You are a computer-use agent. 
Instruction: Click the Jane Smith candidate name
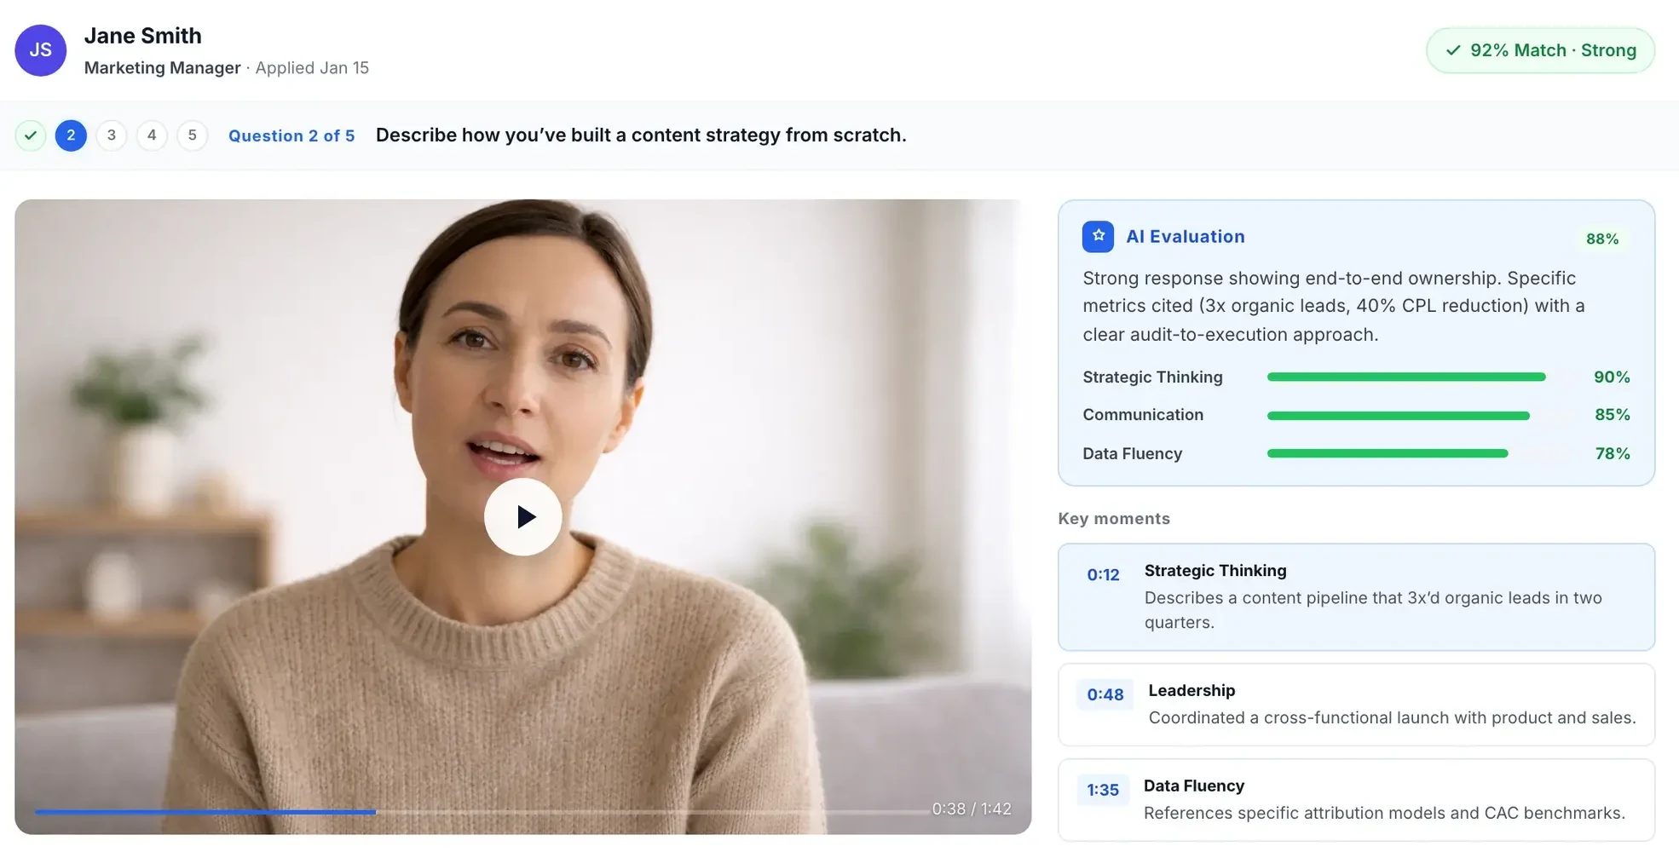pyautogui.click(x=143, y=36)
